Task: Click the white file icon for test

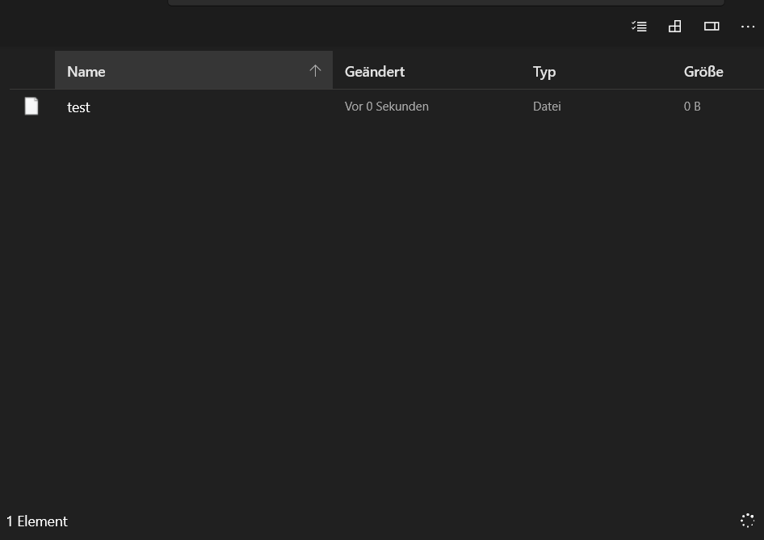Action: tap(31, 107)
